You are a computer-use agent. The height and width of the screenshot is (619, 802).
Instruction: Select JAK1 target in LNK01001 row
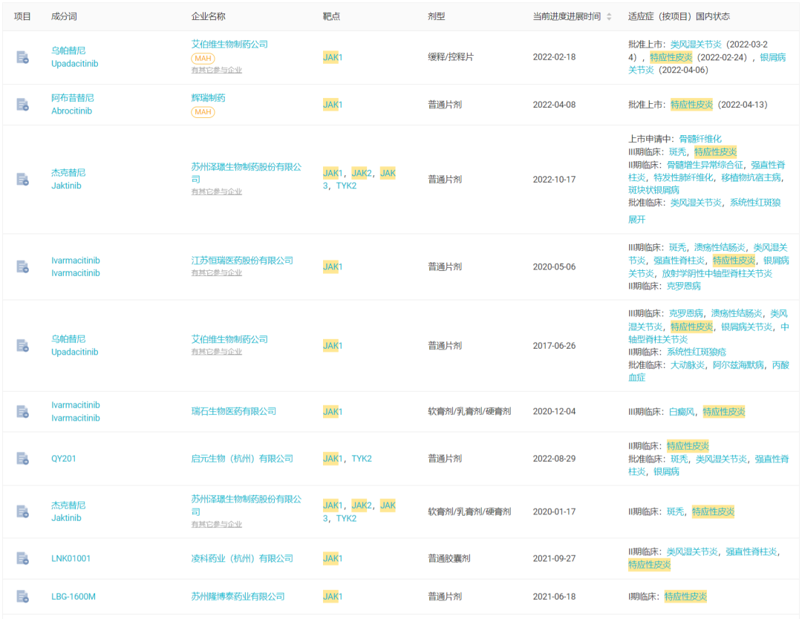333,558
